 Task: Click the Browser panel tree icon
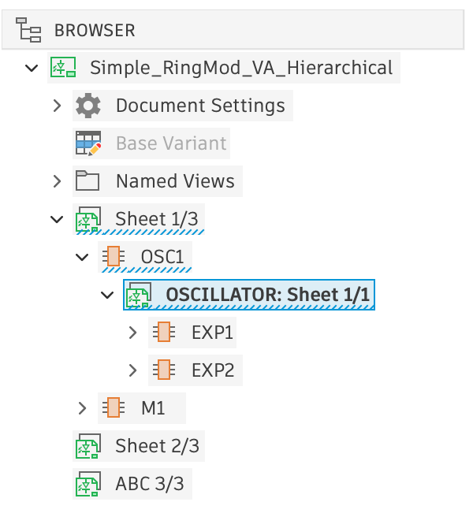point(28,30)
